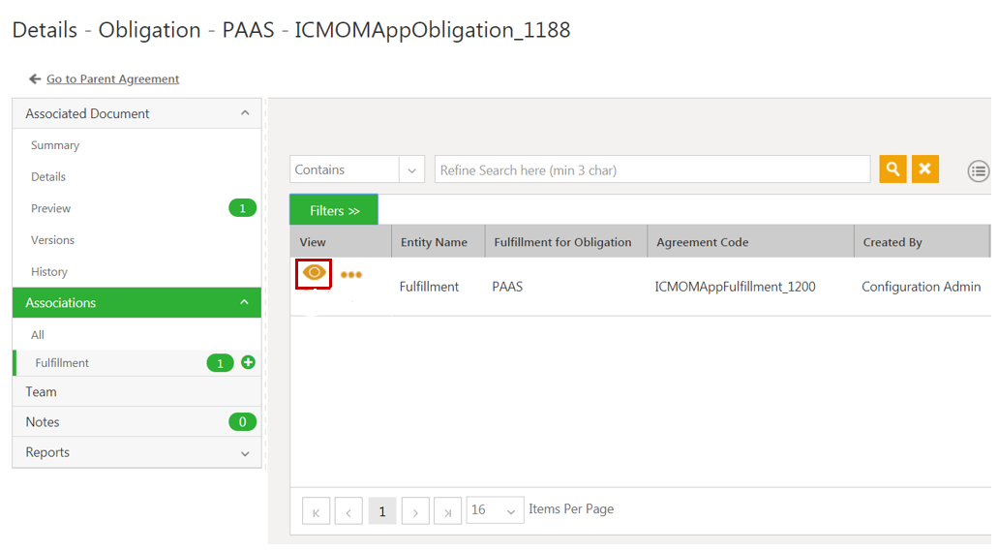This screenshot has height=552, width=998.
Task: Click into the Refine Search input field
Action: pyautogui.click(x=651, y=169)
